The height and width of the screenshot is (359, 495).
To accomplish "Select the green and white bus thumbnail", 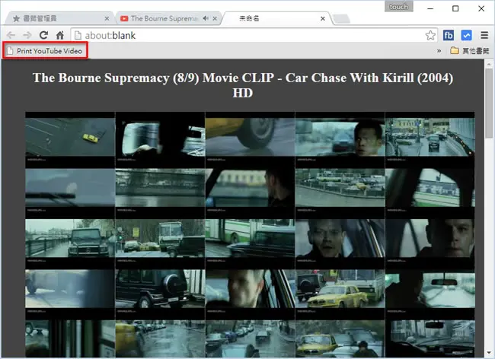I will (x=250, y=238).
